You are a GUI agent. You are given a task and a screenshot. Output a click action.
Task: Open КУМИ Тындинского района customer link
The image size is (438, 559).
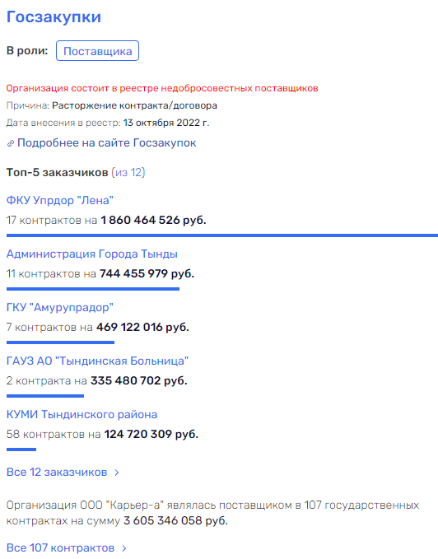(82, 414)
